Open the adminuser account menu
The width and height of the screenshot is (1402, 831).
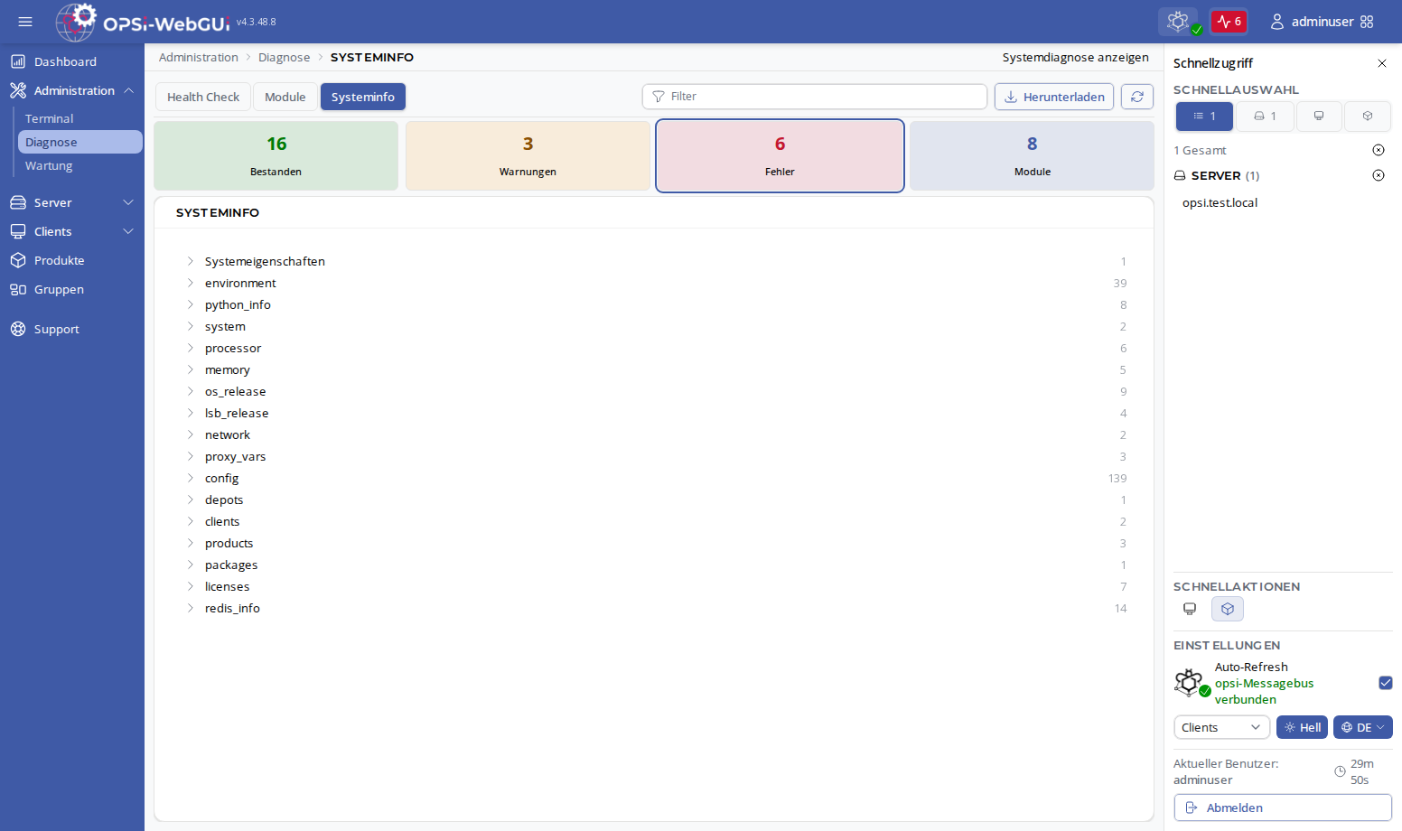point(1312,22)
